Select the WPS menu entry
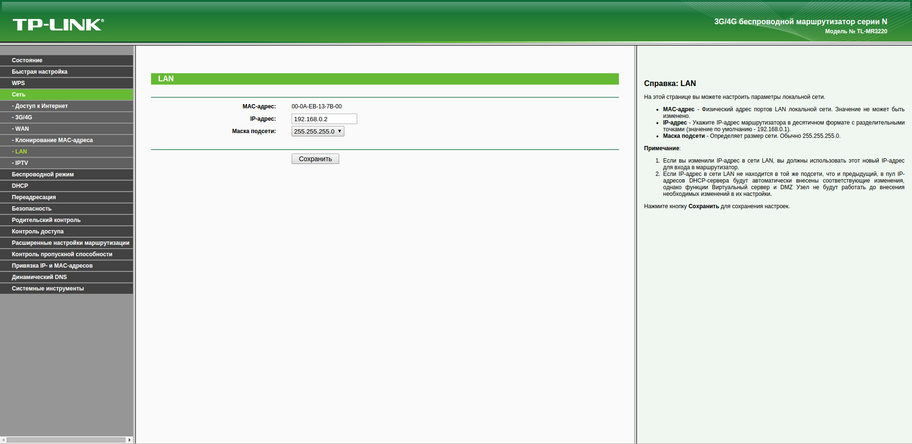 66,83
